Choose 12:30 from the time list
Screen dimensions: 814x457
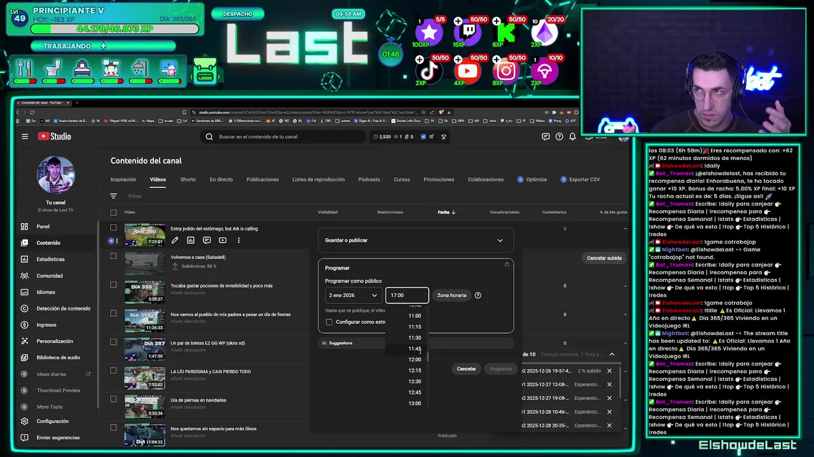[415, 381]
